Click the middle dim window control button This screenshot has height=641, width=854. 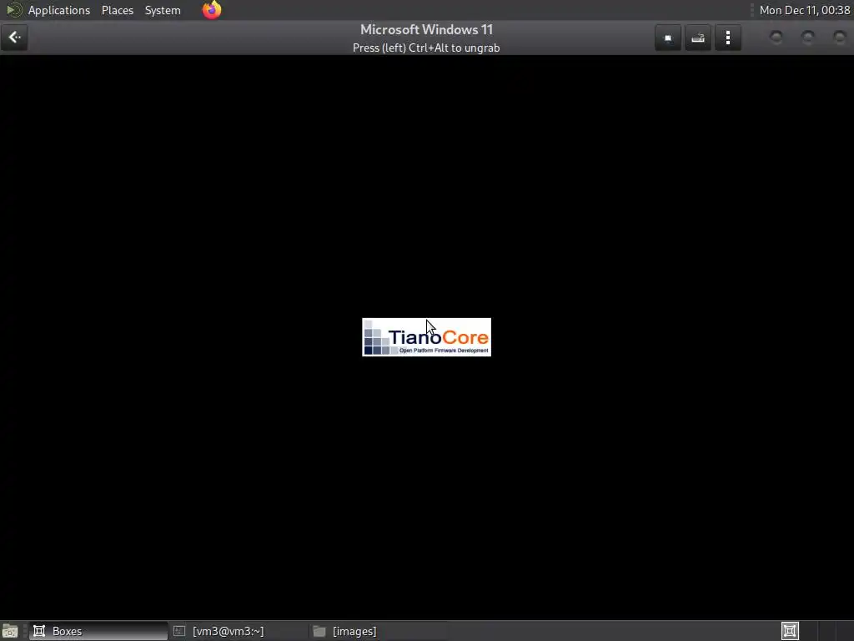tap(807, 37)
